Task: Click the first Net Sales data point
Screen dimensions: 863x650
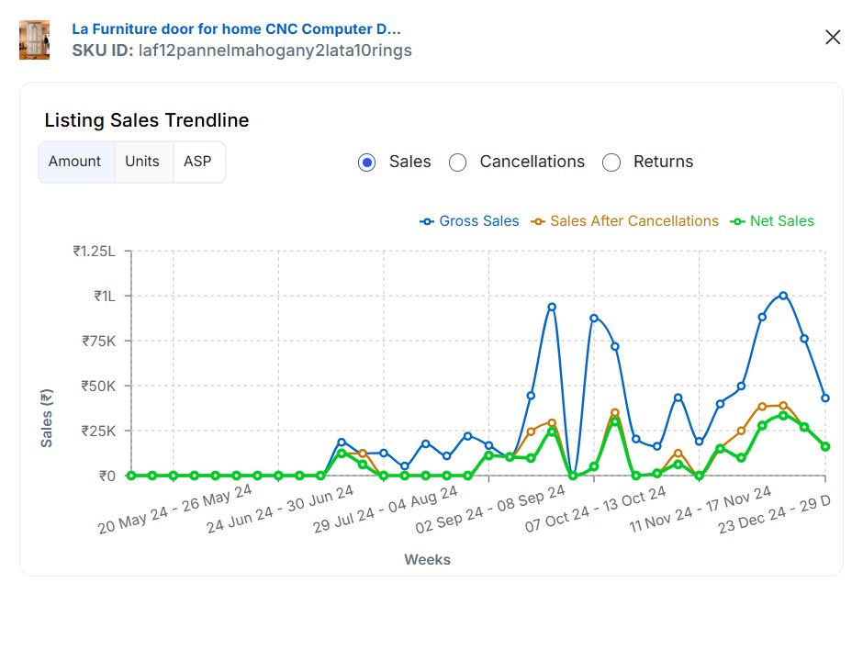Action: (131, 476)
